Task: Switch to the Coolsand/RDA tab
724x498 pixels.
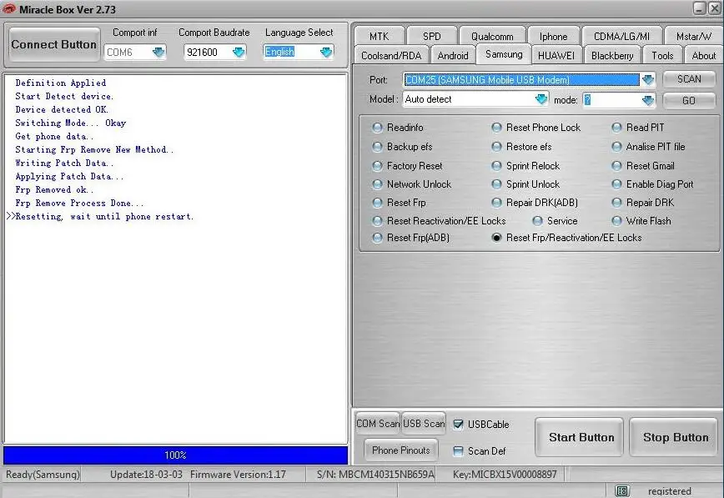Action: click(391, 55)
